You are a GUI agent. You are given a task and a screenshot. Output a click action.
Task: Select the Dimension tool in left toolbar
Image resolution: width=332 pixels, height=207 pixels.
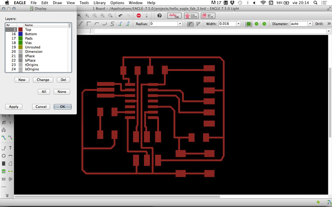[4, 187]
